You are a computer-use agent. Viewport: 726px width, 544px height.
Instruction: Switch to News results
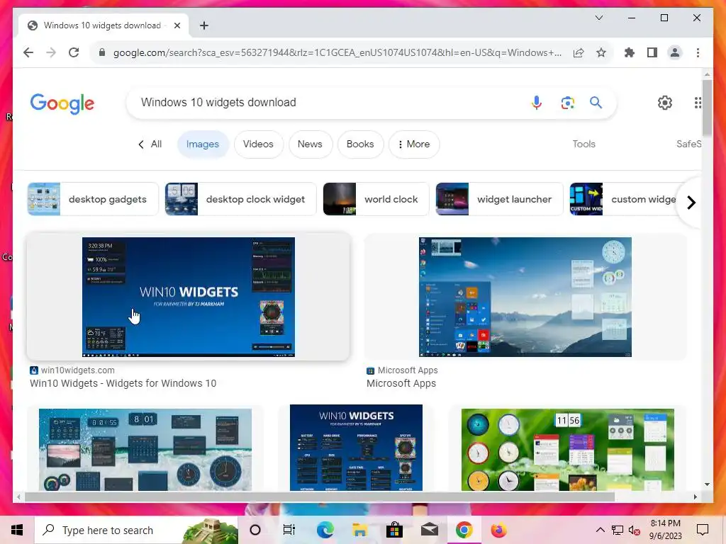pos(310,144)
